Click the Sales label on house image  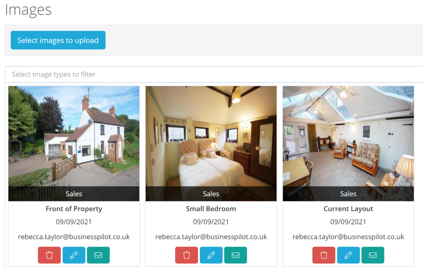[x=74, y=194]
